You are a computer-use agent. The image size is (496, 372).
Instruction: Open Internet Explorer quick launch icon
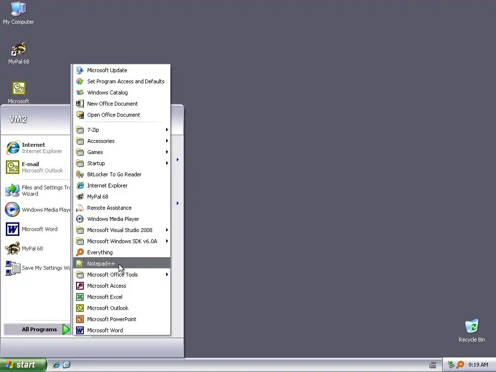pyautogui.click(x=56, y=365)
